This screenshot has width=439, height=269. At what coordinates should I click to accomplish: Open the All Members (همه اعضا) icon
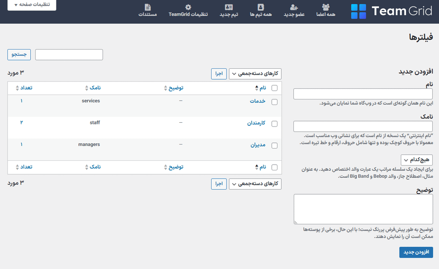pos(326,7)
